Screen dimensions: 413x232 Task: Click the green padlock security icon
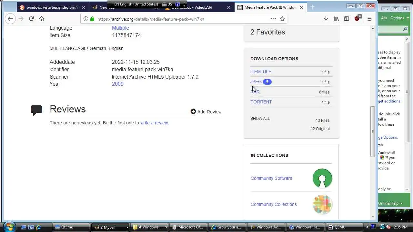coord(92,19)
